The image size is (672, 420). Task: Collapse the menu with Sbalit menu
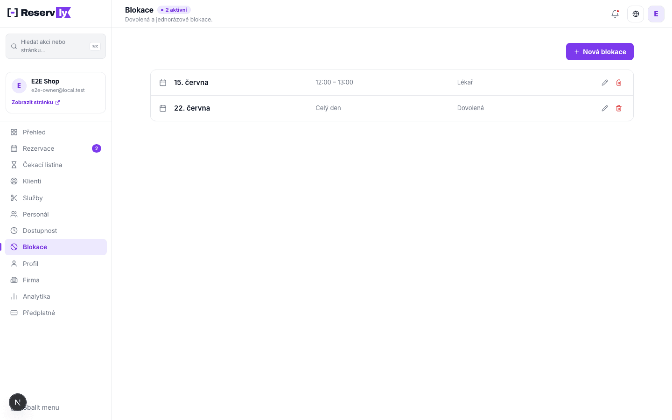56,407
